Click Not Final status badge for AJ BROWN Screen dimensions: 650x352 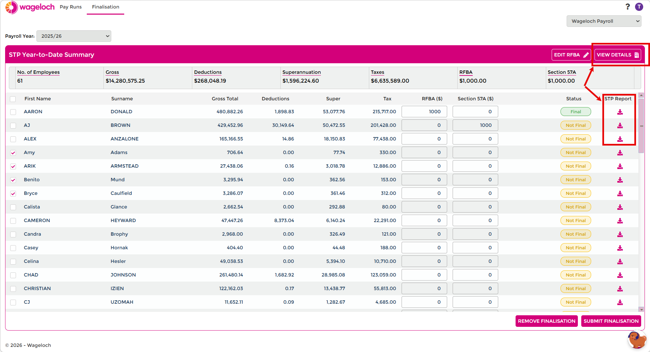576,125
